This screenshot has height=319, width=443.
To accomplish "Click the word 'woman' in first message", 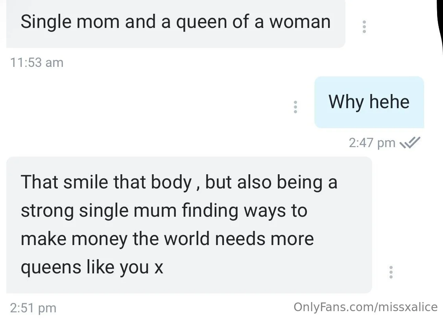I will pos(300,22).
